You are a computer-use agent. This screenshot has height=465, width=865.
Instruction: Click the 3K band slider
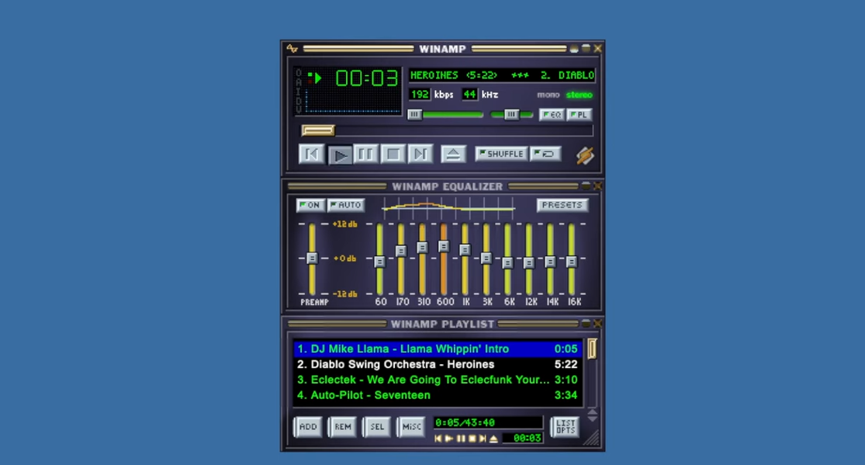pyautogui.click(x=486, y=259)
